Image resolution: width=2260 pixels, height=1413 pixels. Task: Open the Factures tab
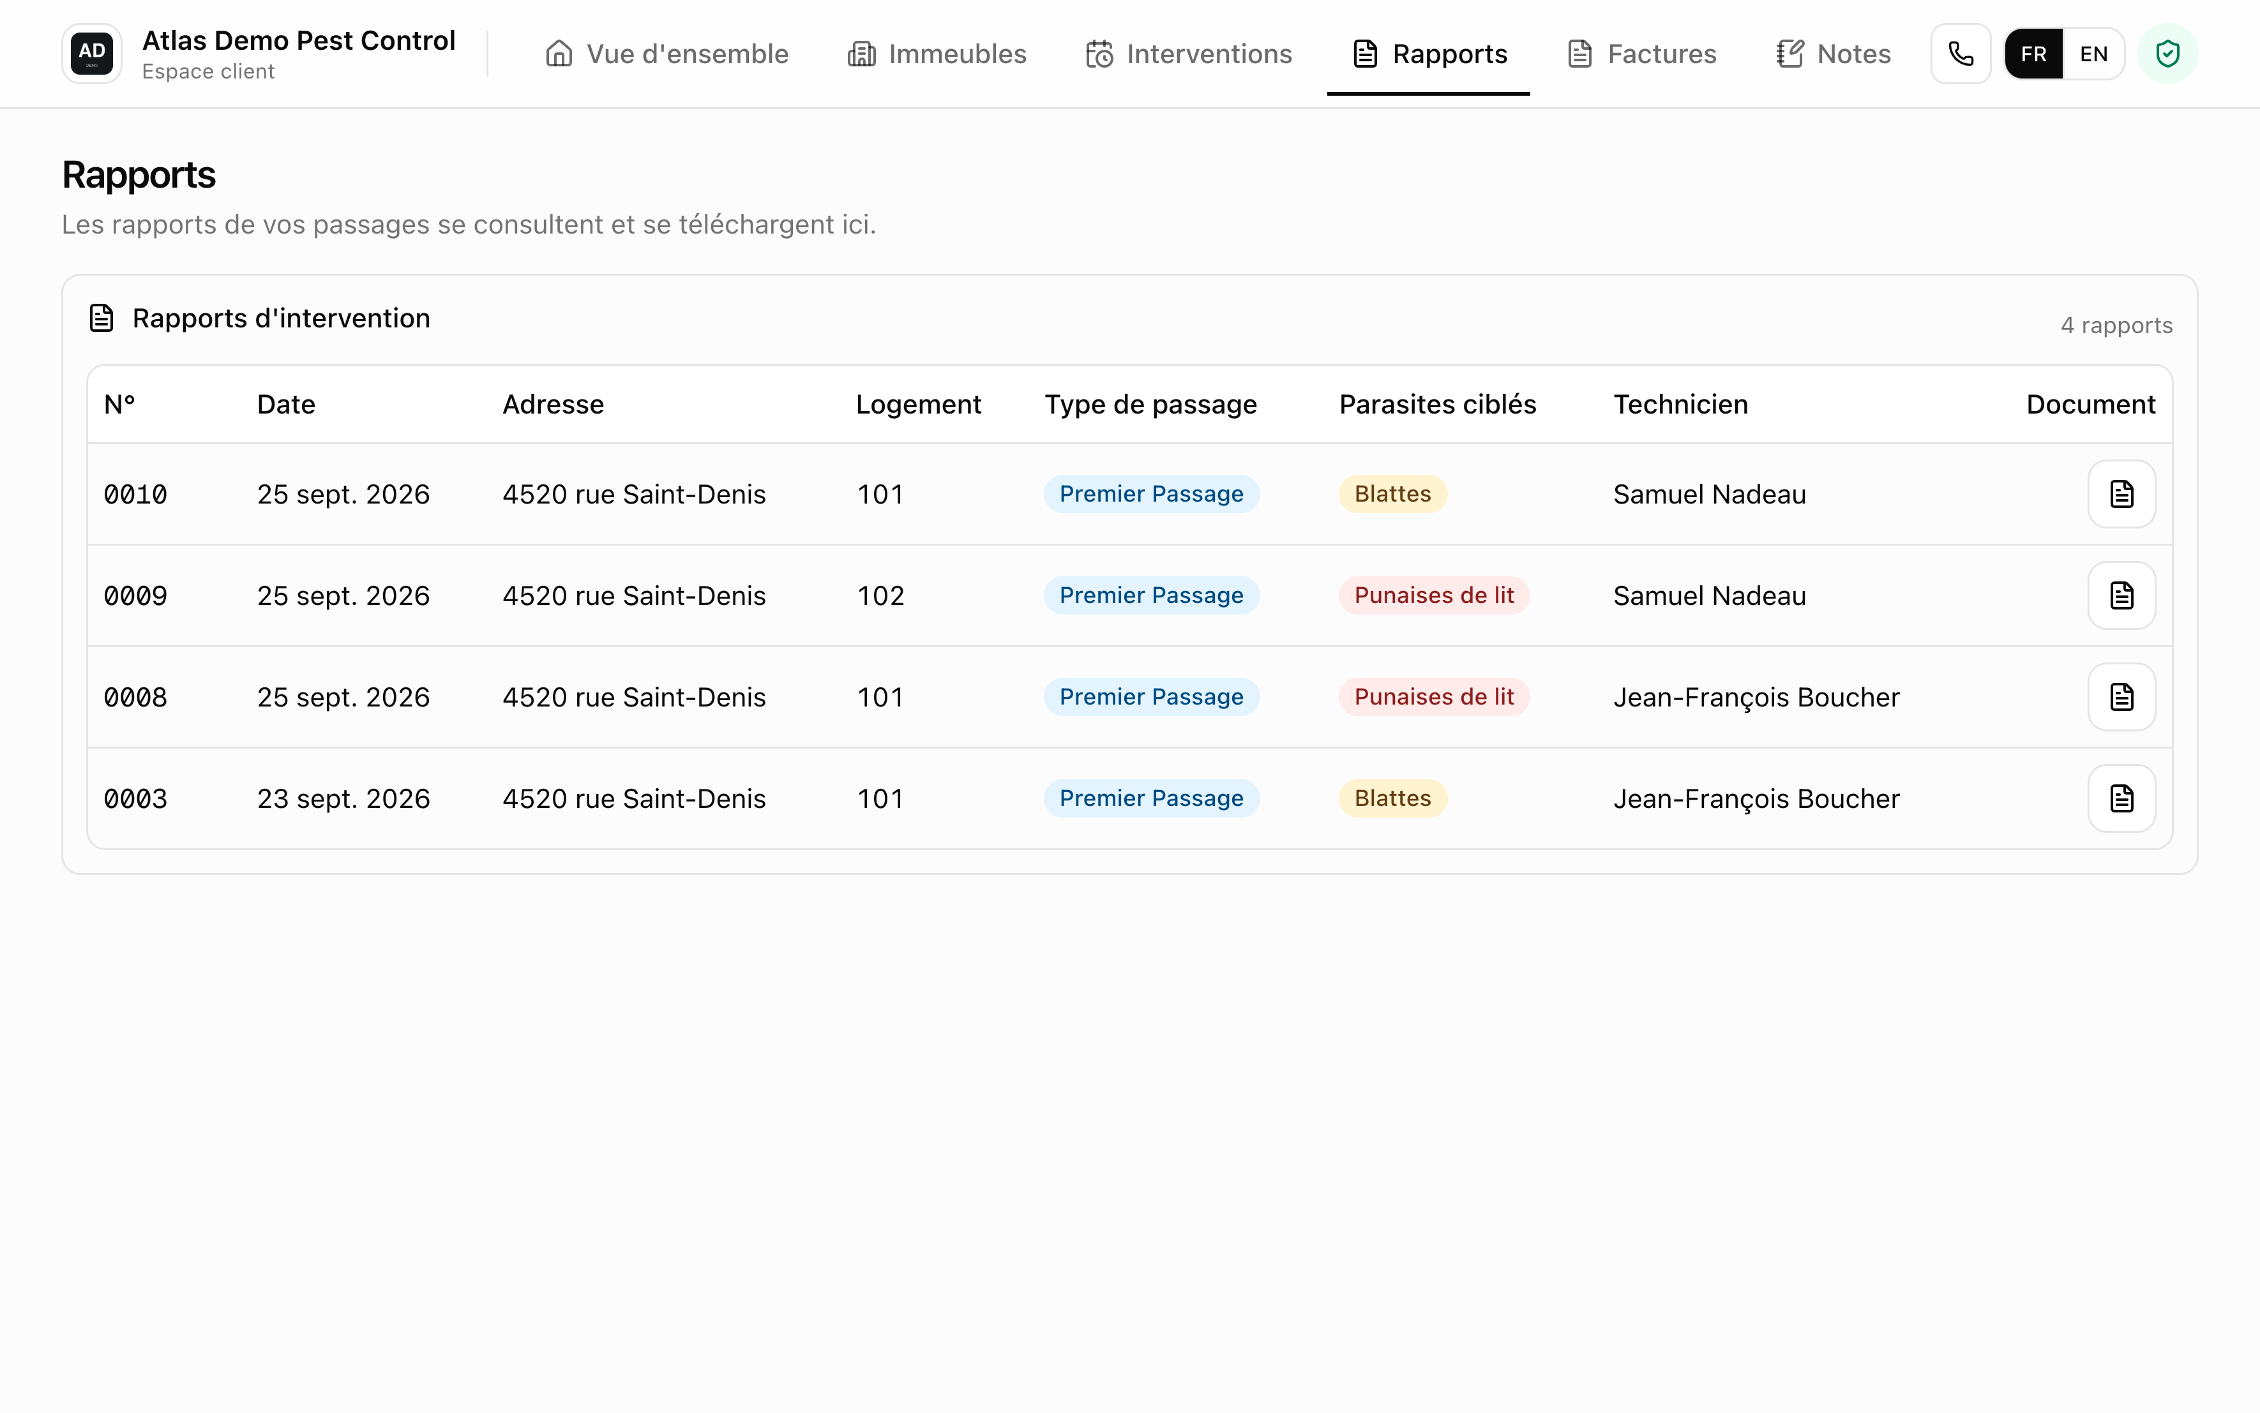coord(1641,54)
